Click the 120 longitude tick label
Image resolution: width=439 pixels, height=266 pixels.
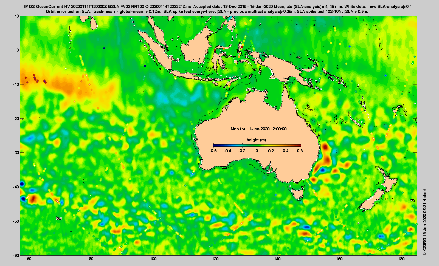[215, 259]
